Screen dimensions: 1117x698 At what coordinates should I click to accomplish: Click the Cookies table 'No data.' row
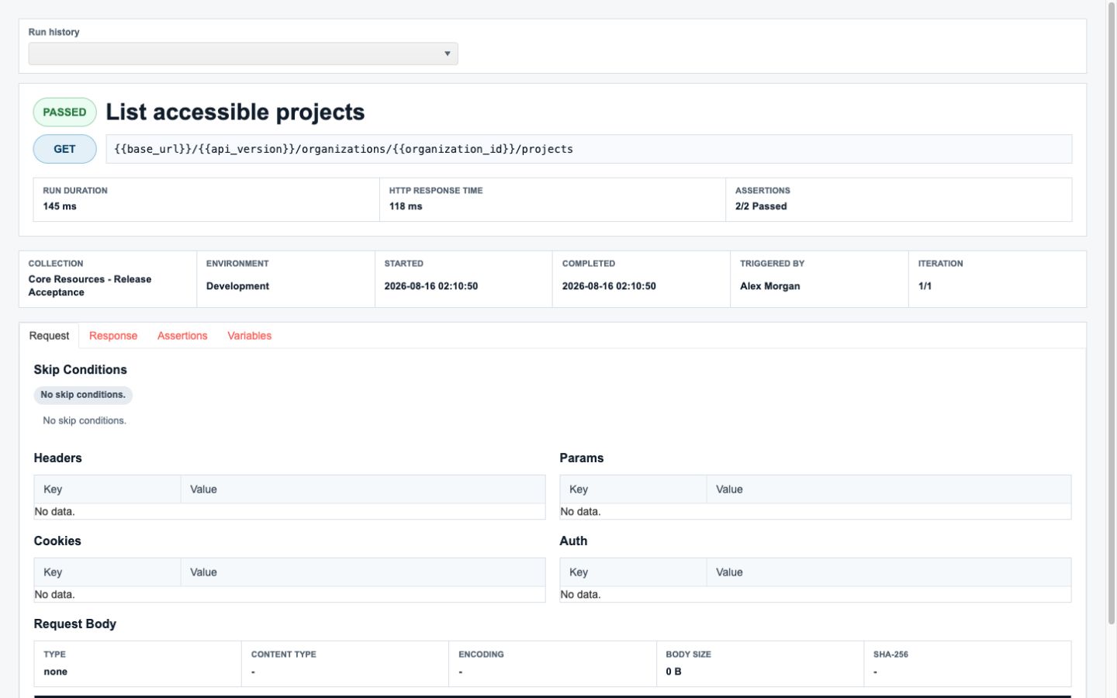289,595
